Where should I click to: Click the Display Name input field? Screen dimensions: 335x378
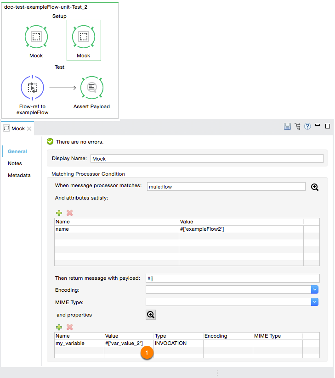click(x=207, y=159)
